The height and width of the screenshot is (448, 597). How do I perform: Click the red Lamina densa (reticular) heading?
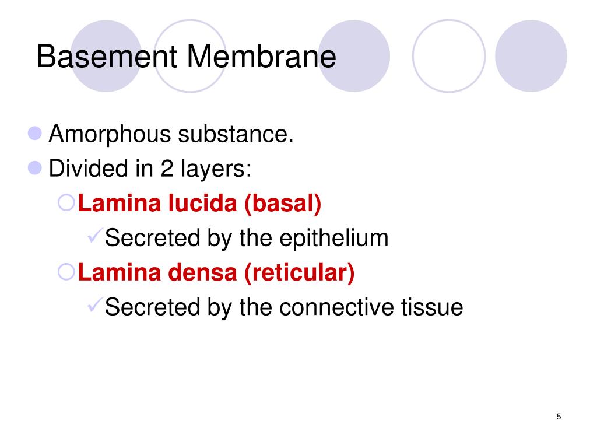(216, 272)
